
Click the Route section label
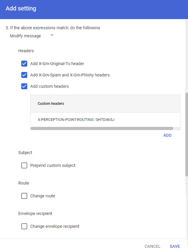point(24,183)
